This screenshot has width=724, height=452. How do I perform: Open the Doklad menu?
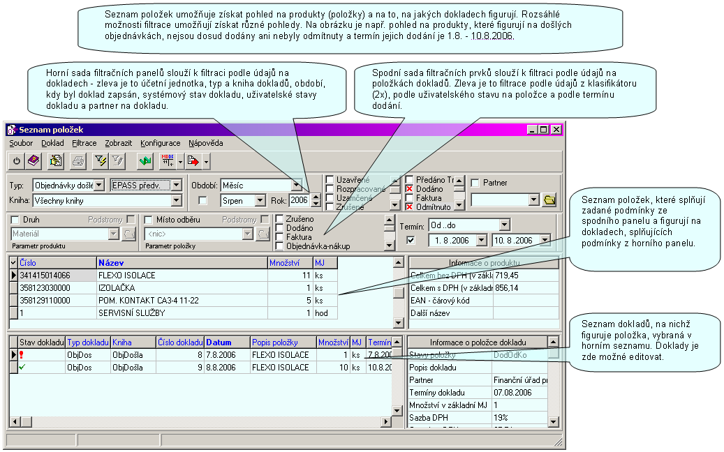pyautogui.click(x=52, y=143)
